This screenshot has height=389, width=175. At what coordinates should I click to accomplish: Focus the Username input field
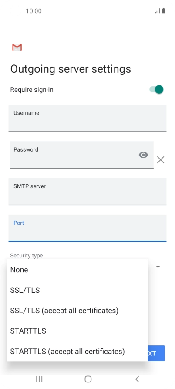pyautogui.click(x=87, y=118)
